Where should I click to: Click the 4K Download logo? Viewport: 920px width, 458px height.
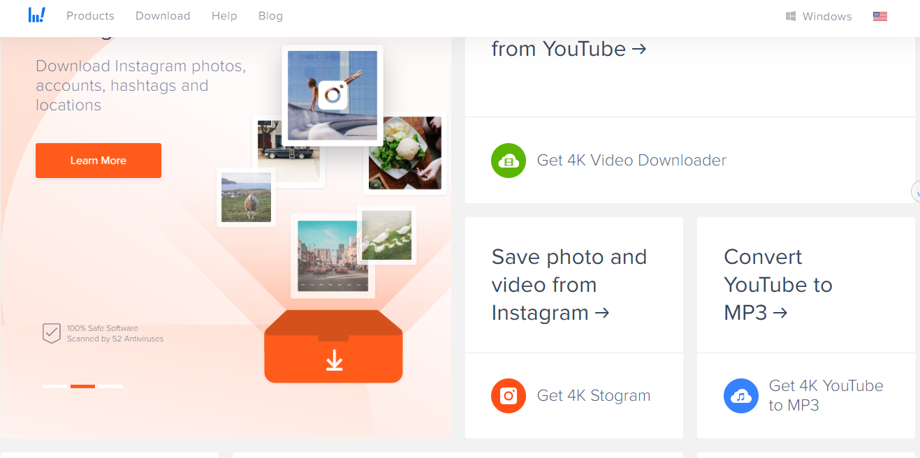tap(37, 15)
